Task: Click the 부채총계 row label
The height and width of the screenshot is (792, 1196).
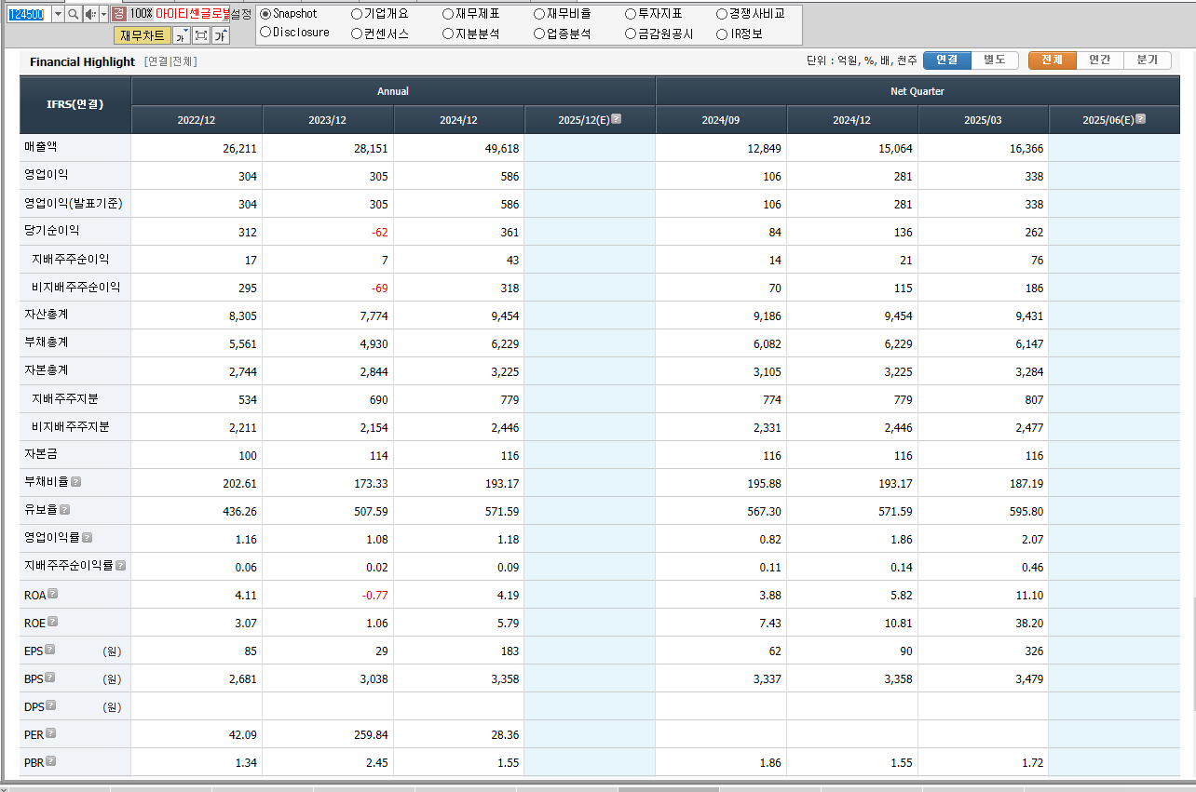Action: (47, 342)
